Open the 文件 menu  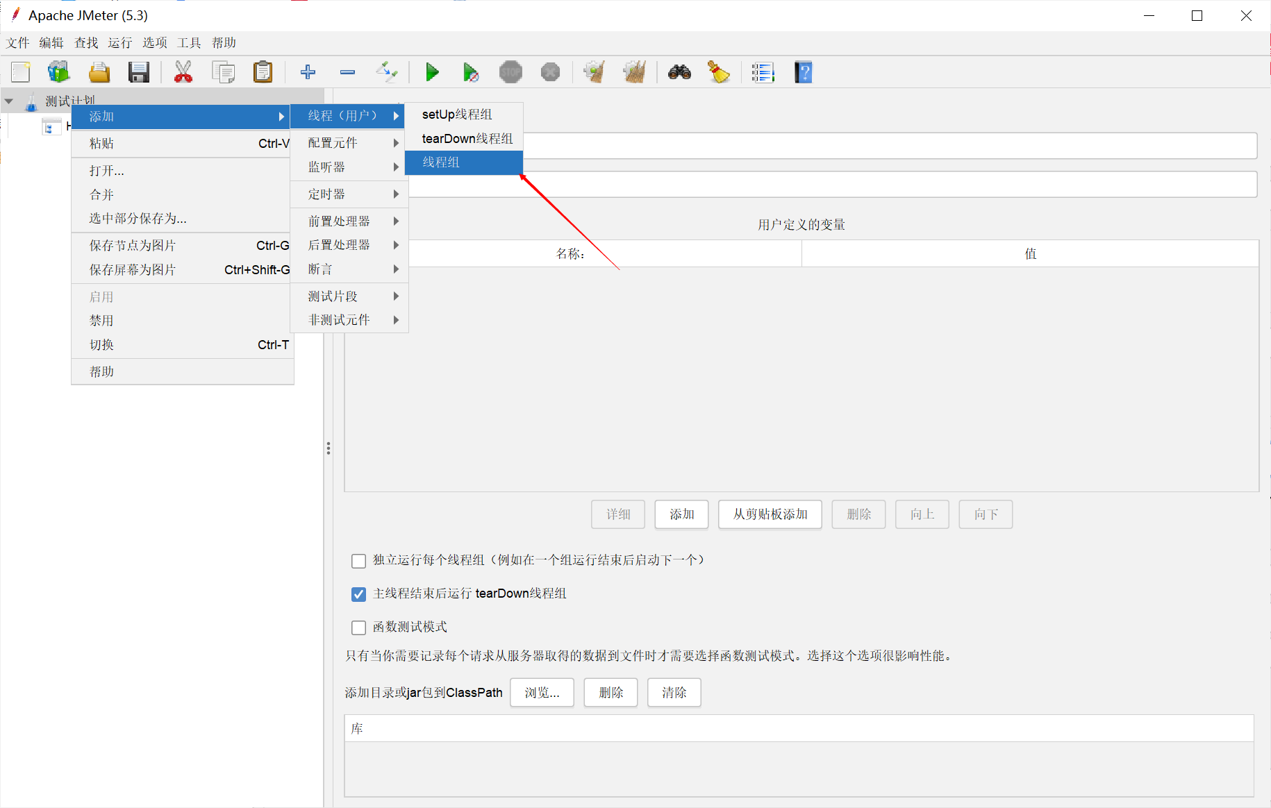pyautogui.click(x=18, y=43)
